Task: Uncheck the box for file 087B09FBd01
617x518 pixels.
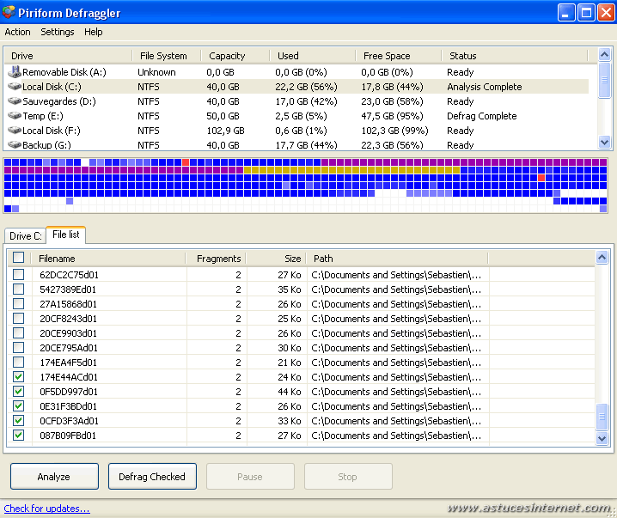Action: click(19, 435)
